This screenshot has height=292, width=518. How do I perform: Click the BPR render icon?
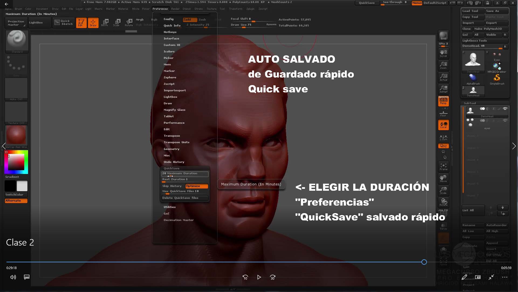coord(444,36)
